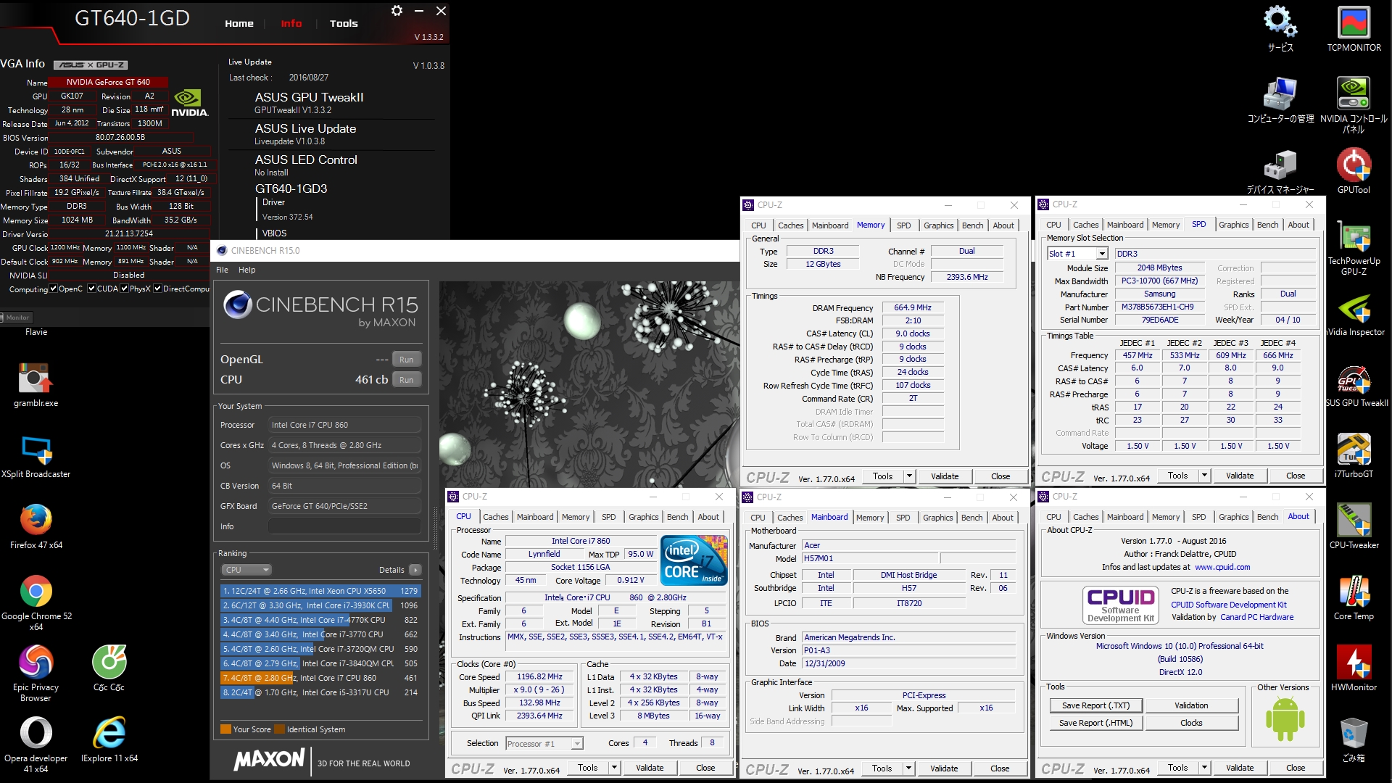Open the TCPMONITOR desktop icon
Viewport: 1392px width, 783px height.
pyautogui.click(x=1354, y=28)
